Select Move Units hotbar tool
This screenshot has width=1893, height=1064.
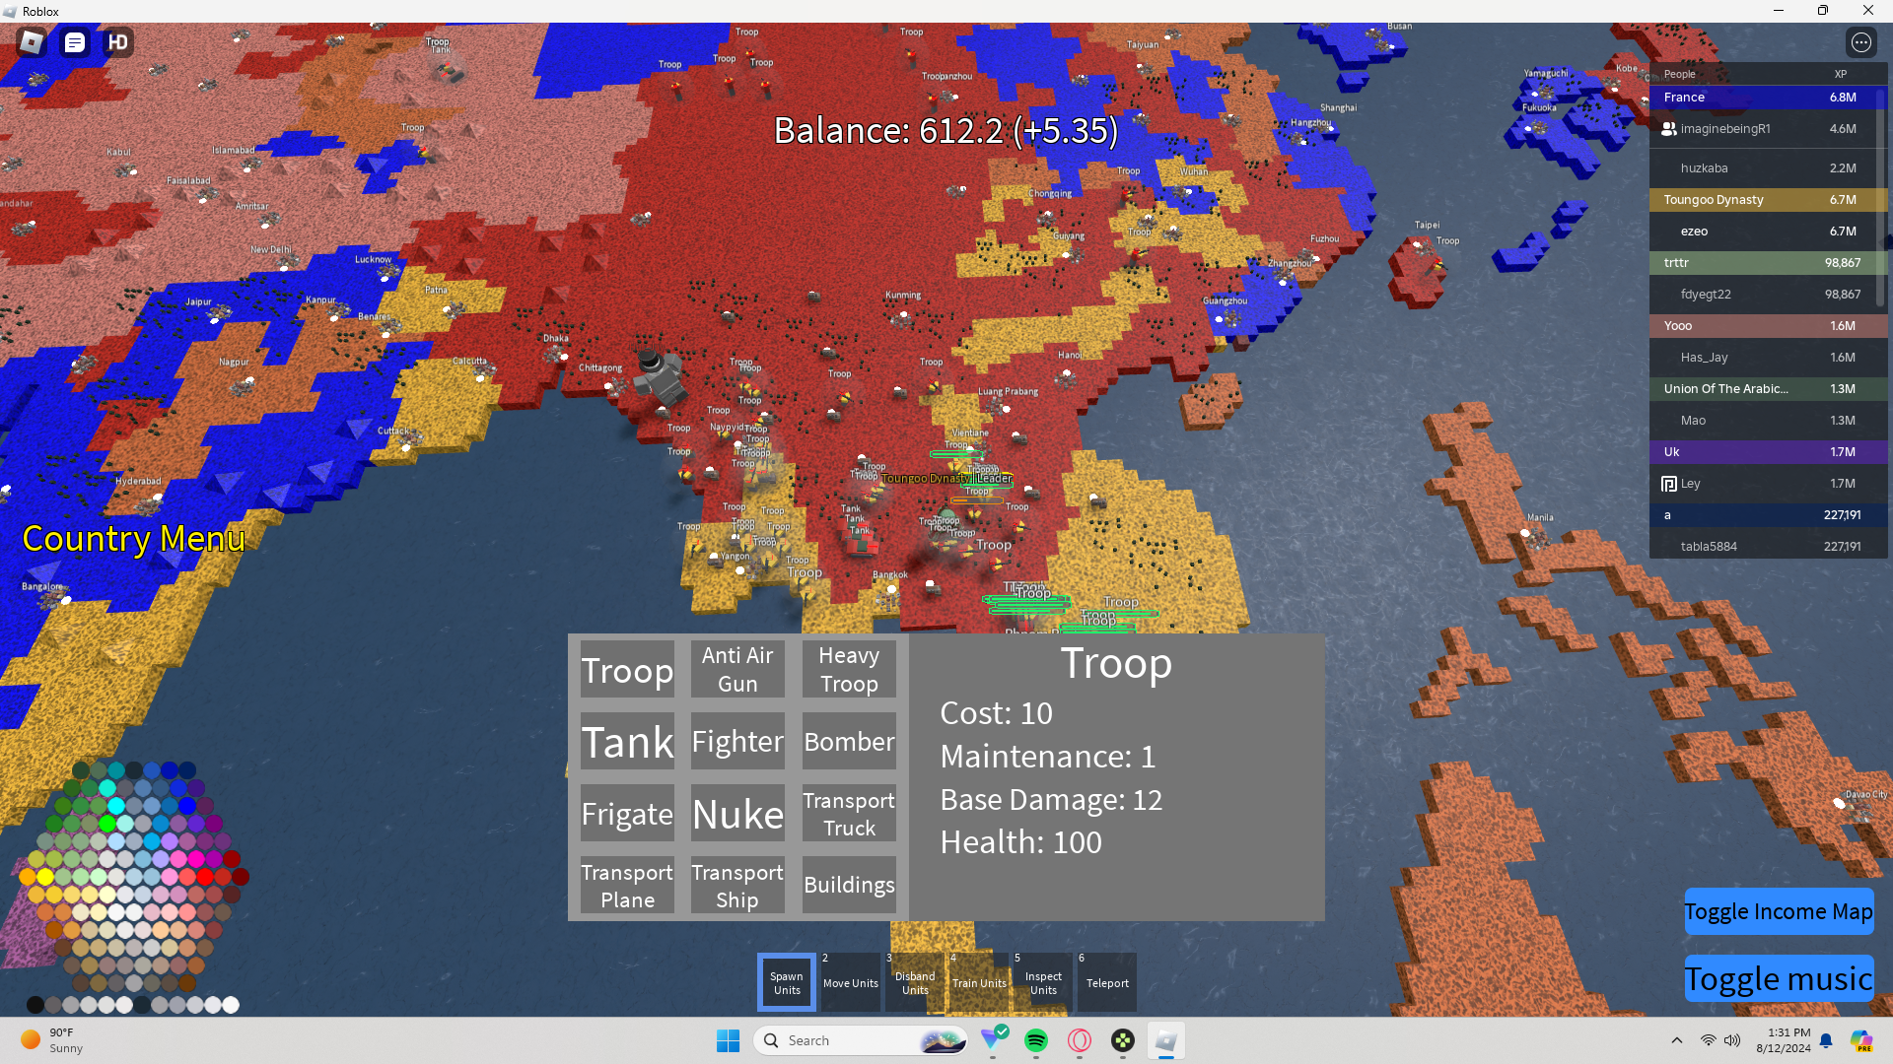pos(850,982)
